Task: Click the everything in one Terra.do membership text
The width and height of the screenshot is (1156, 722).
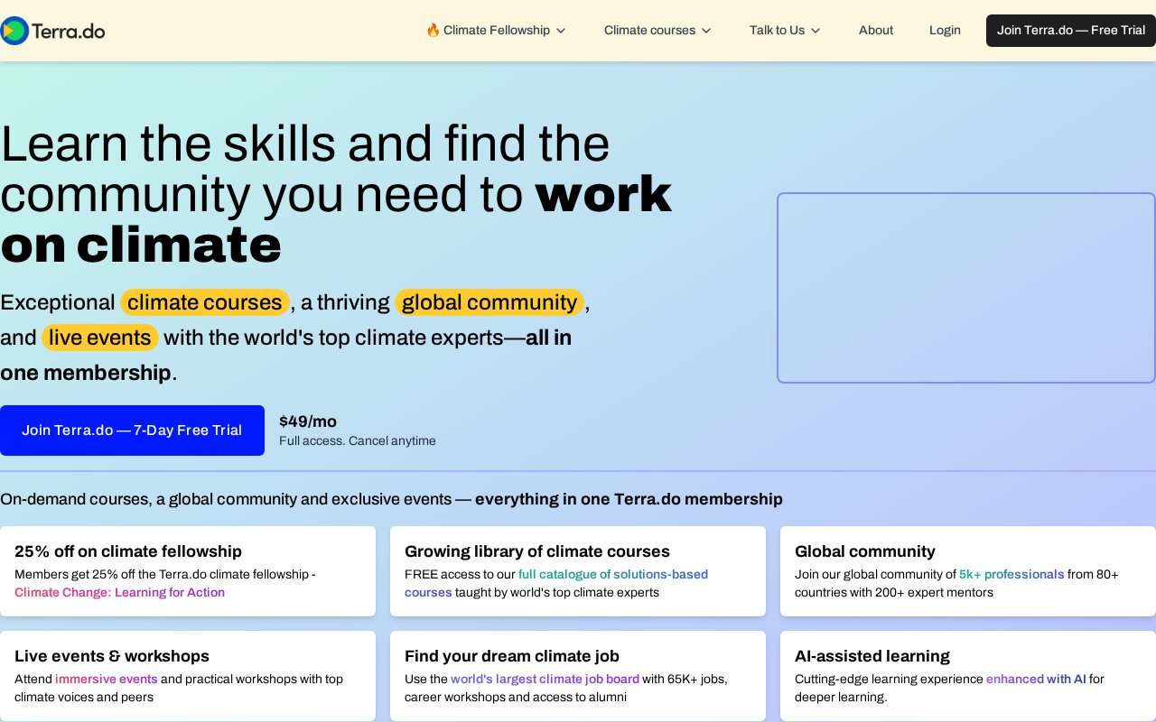Action: point(629,499)
